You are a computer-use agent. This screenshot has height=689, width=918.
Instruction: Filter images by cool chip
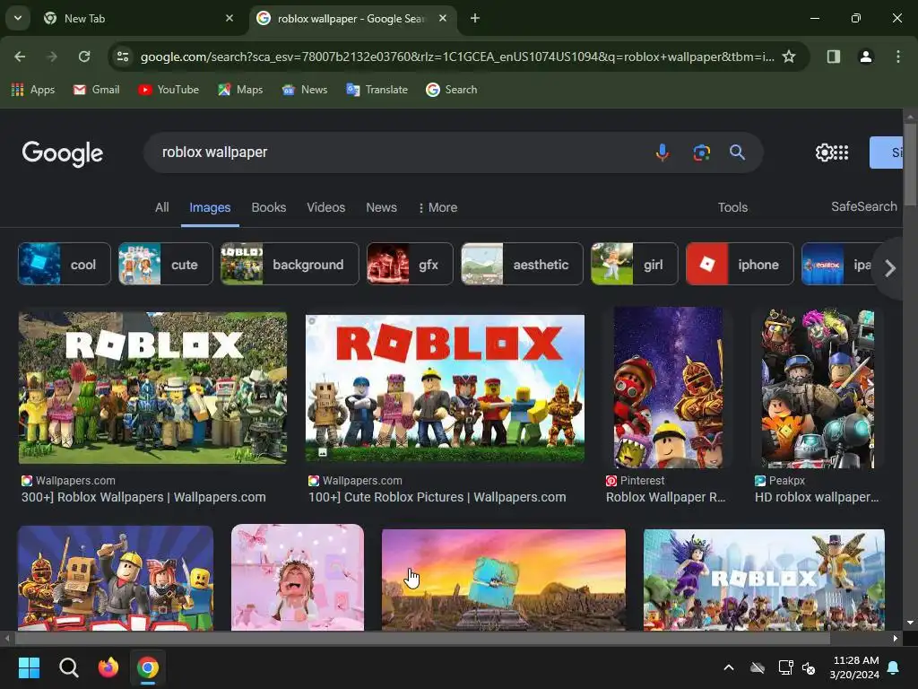coord(64,265)
